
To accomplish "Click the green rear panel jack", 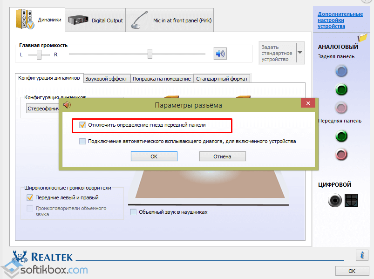I will pos(342,89).
